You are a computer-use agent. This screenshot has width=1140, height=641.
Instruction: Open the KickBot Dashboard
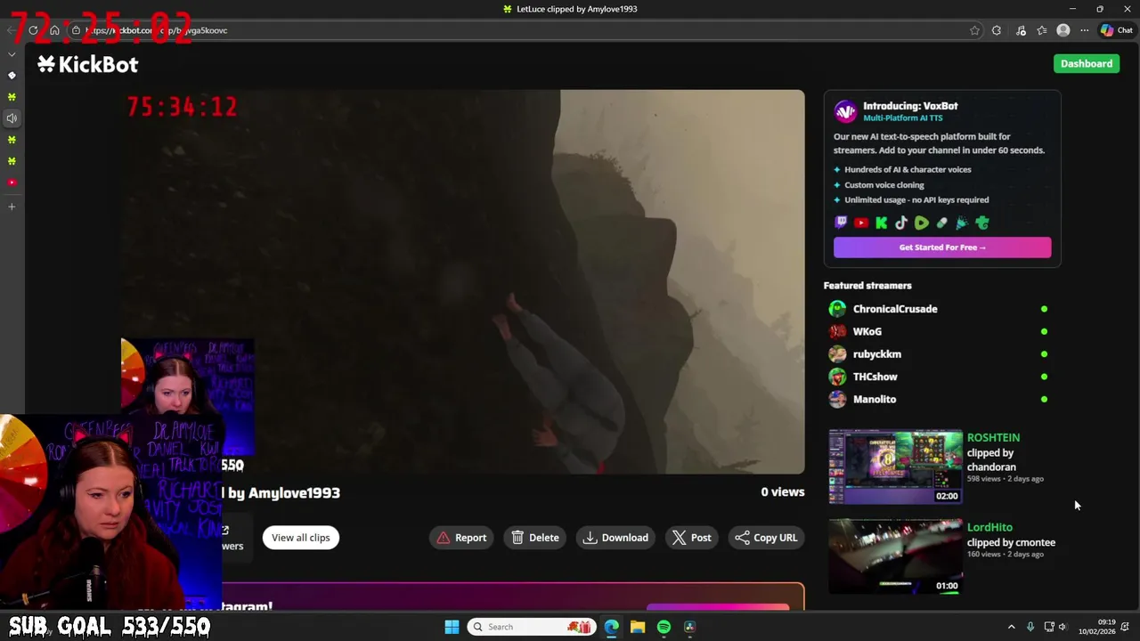[x=1087, y=63]
